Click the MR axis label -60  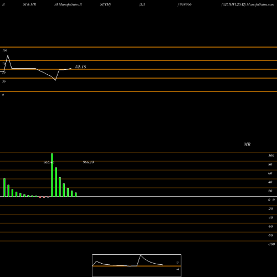(x=270, y=227)
